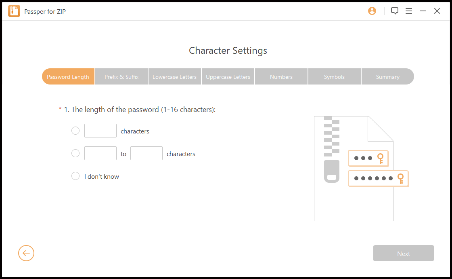Viewport: 452px width, 279px height.
Task: Focus the exact password length input field
Action: [100, 131]
